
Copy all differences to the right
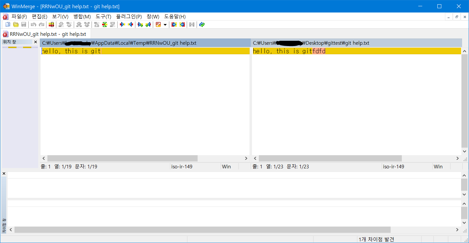174,25
